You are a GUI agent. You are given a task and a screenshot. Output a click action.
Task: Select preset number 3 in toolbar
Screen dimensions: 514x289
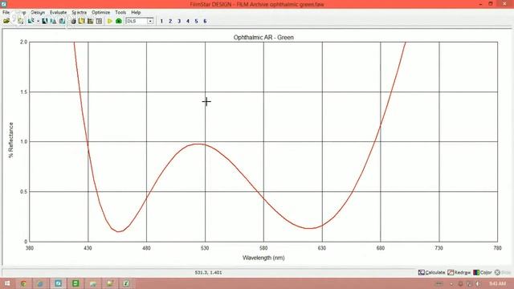pyautogui.click(x=179, y=21)
